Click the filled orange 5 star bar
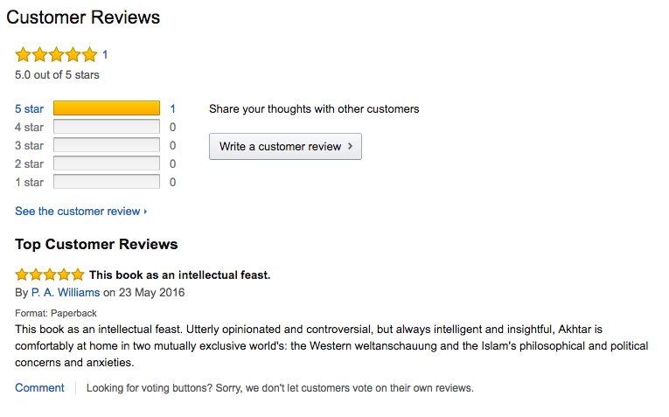 pos(107,109)
